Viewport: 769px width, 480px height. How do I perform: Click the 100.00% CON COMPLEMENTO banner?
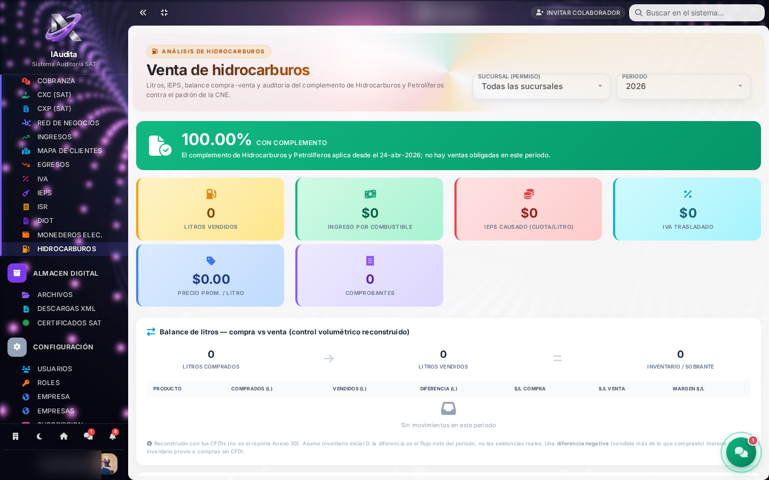click(449, 146)
